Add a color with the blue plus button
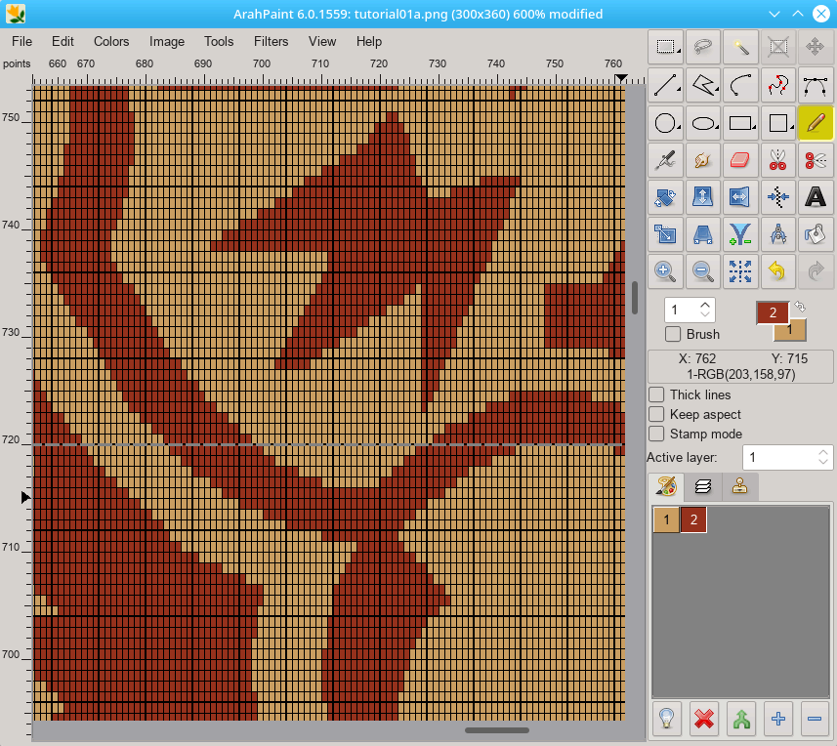Image resolution: width=837 pixels, height=746 pixels. pyautogui.click(x=778, y=719)
